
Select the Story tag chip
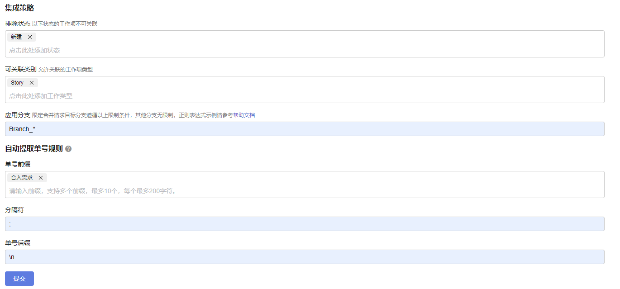coord(17,83)
